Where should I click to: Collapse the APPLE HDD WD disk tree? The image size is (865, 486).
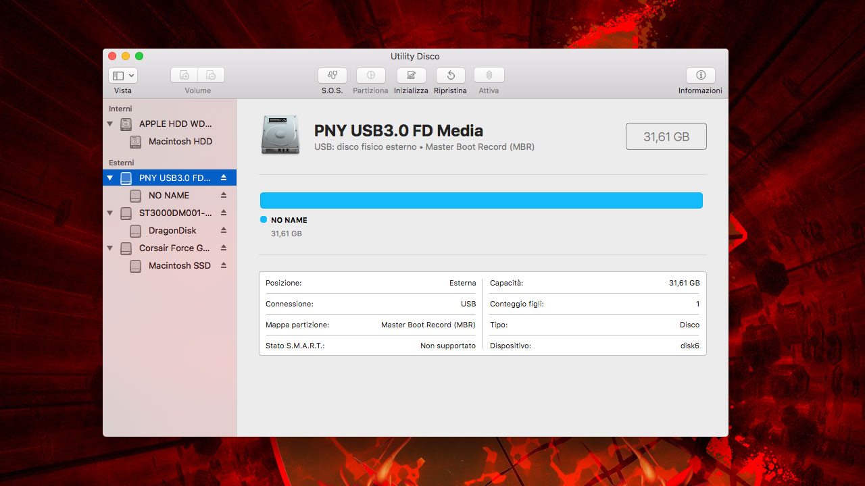tap(110, 124)
